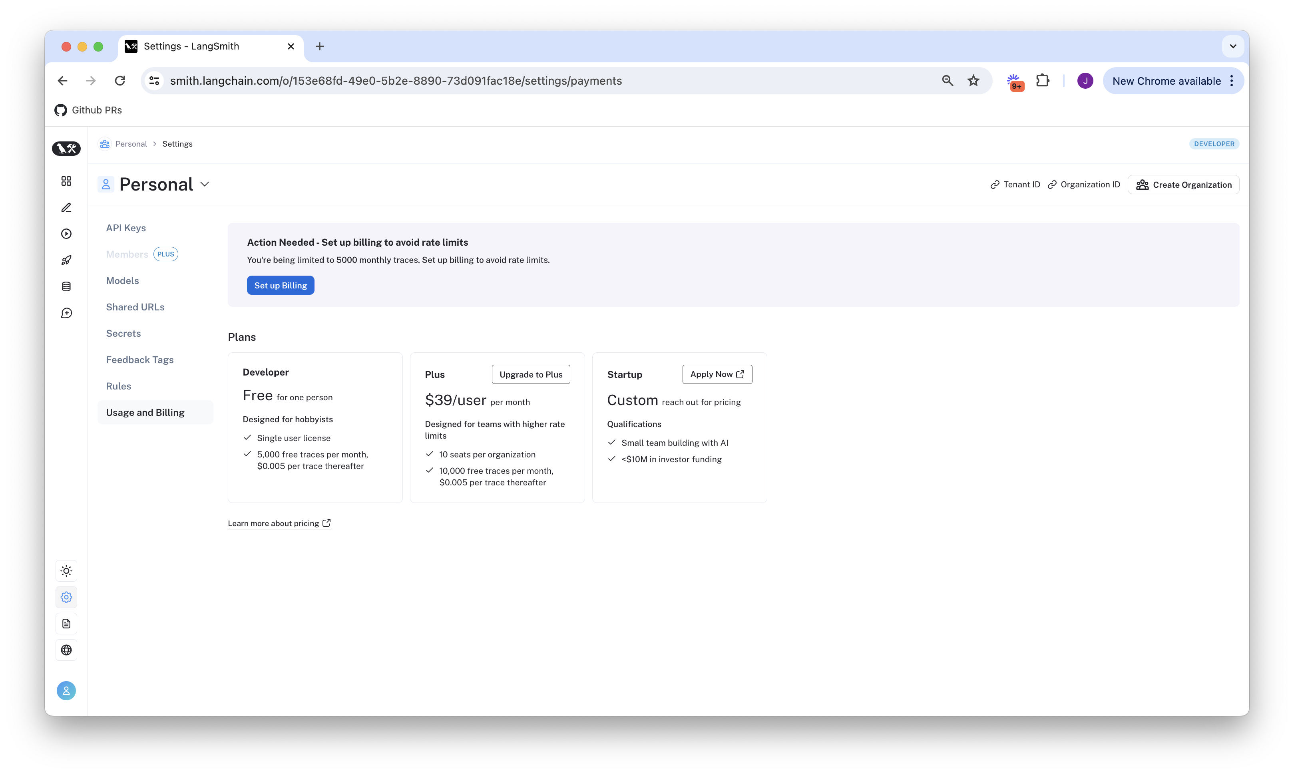Click the chat plus icon in sidebar
Screen dimensions: 1294x775
point(66,313)
